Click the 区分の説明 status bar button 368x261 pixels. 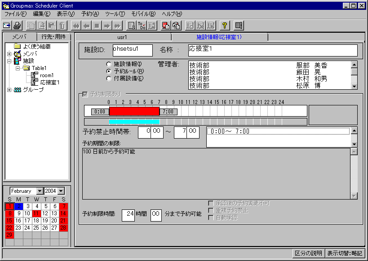(x=307, y=253)
